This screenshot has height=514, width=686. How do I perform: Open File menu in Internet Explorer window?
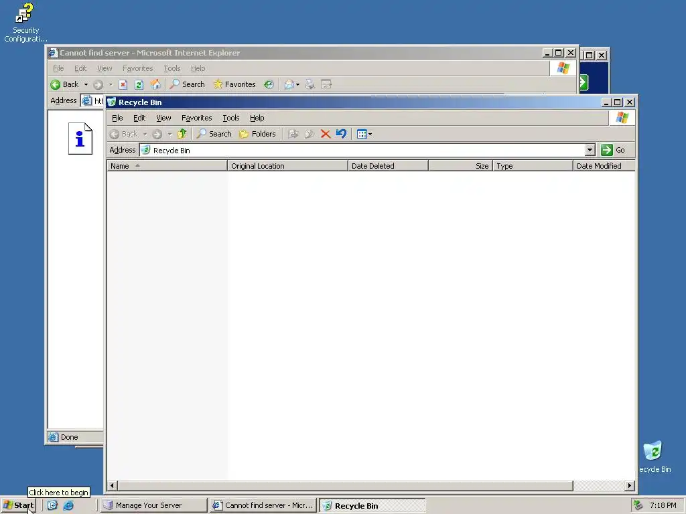(58, 69)
